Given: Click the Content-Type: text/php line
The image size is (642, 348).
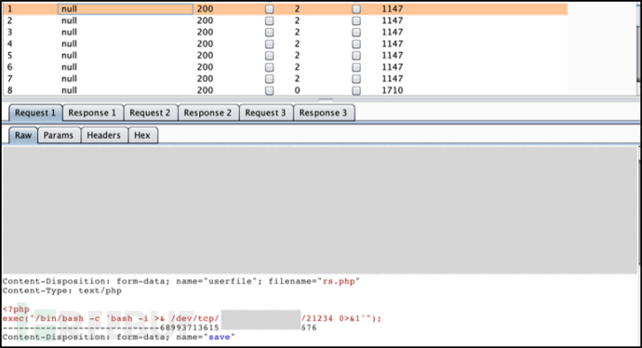Looking at the screenshot, I should pyautogui.click(x=61, y=290).
